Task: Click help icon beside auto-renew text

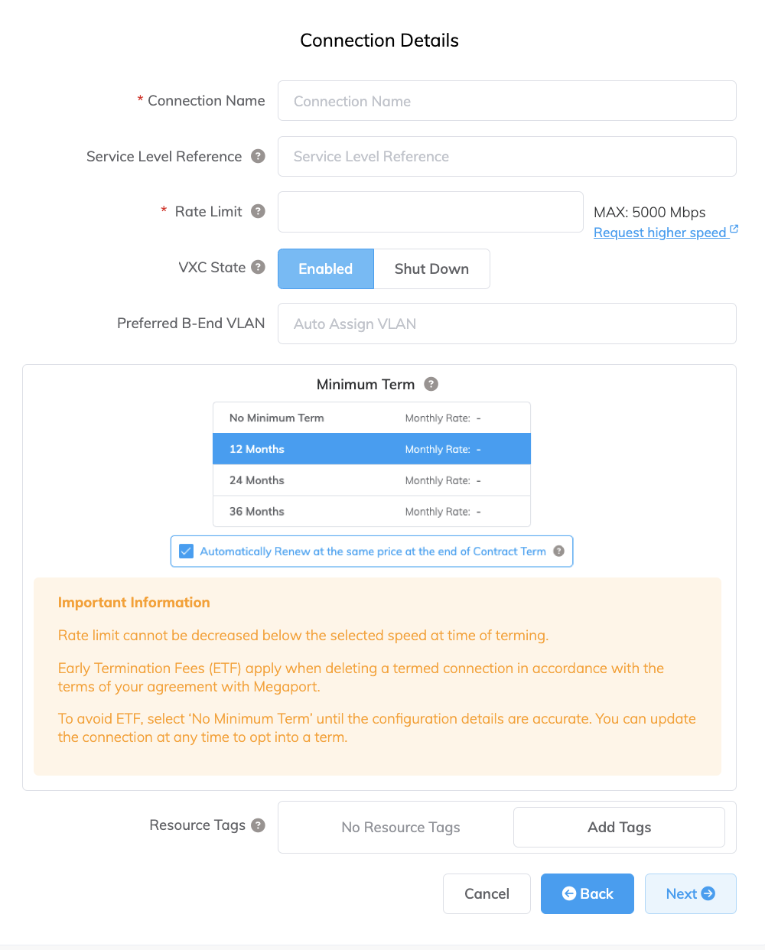Action: coord(559,551)
